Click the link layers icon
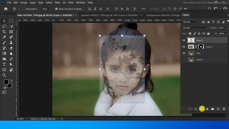Viewport: 229px width, 129px height. [x=190, y=109]
